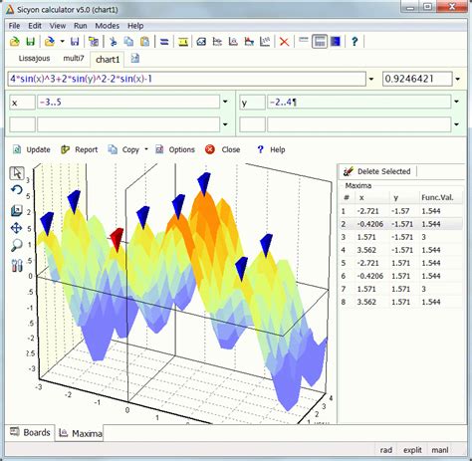Click the y range field showing -2..4
This screenshot has height=461, width=472.
click(x=358, y=102)
